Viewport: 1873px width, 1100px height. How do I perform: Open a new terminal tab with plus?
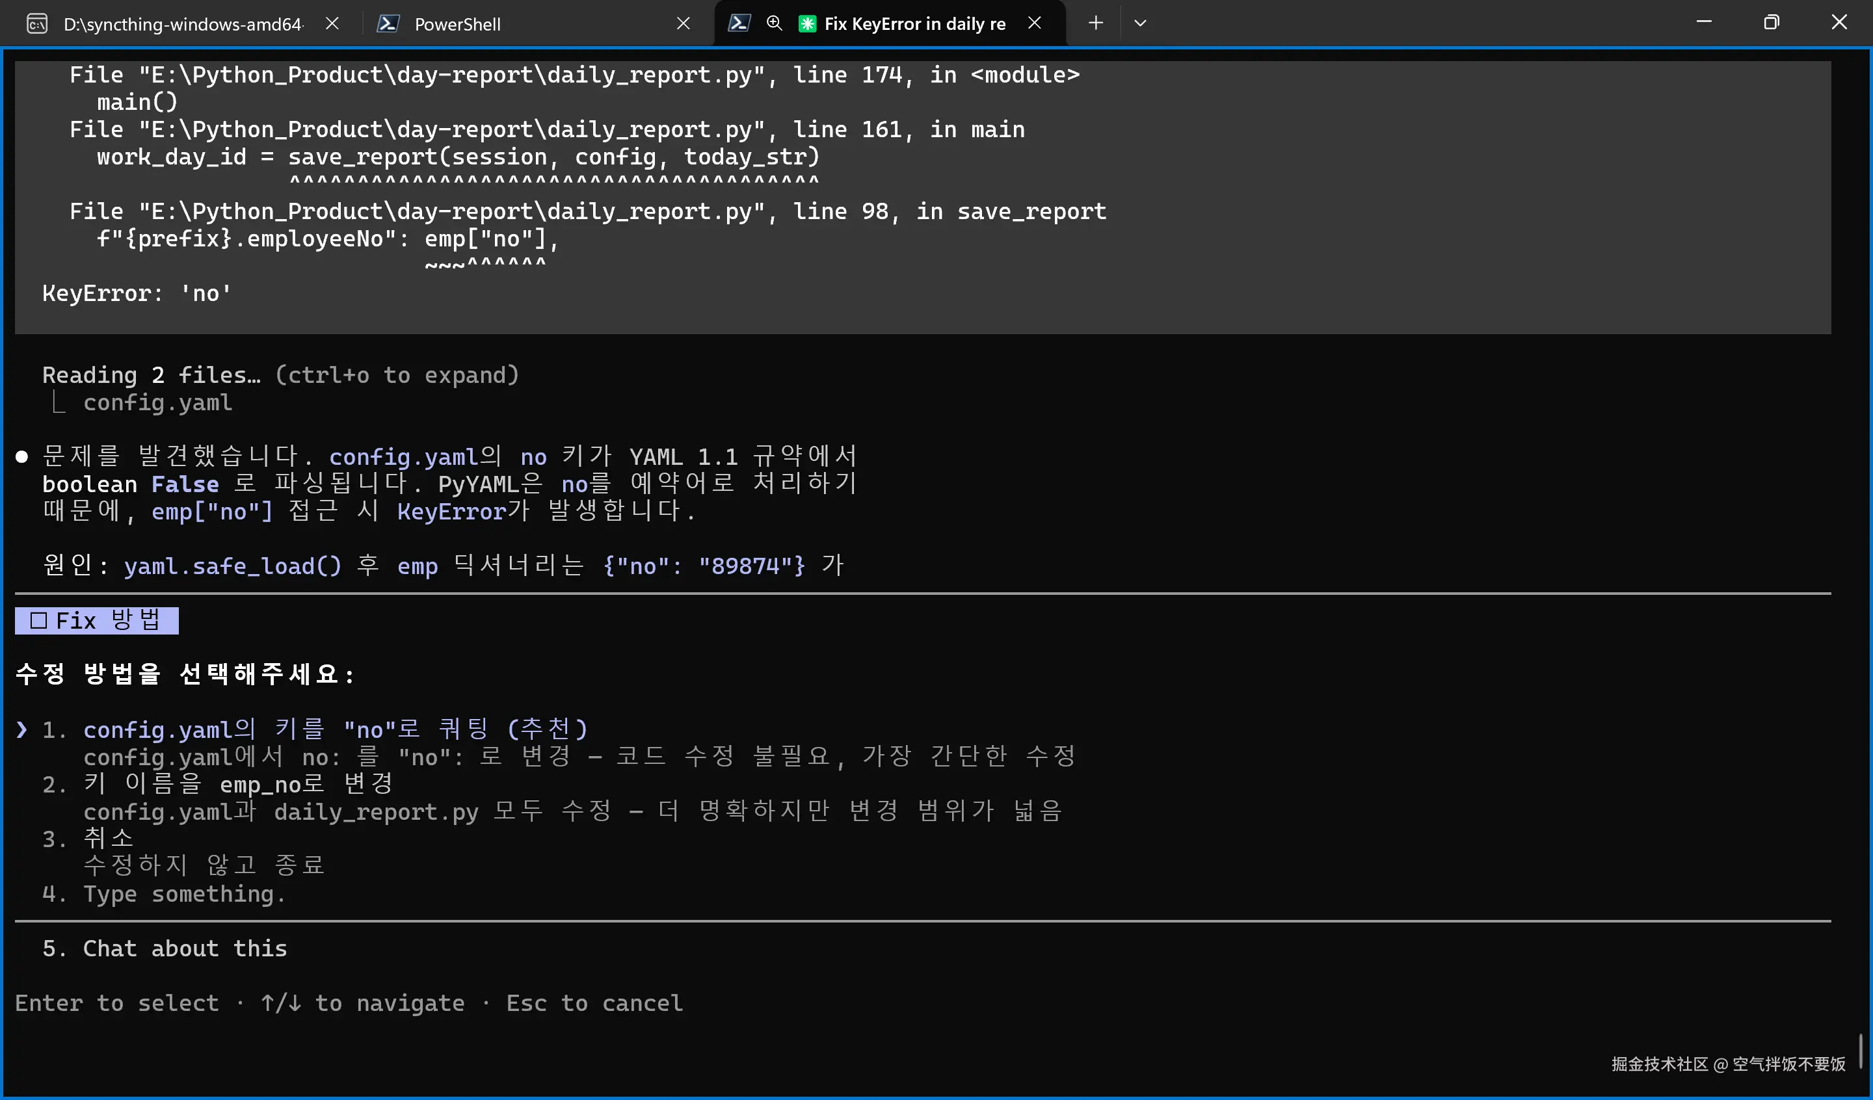[x=1096, y=23]
